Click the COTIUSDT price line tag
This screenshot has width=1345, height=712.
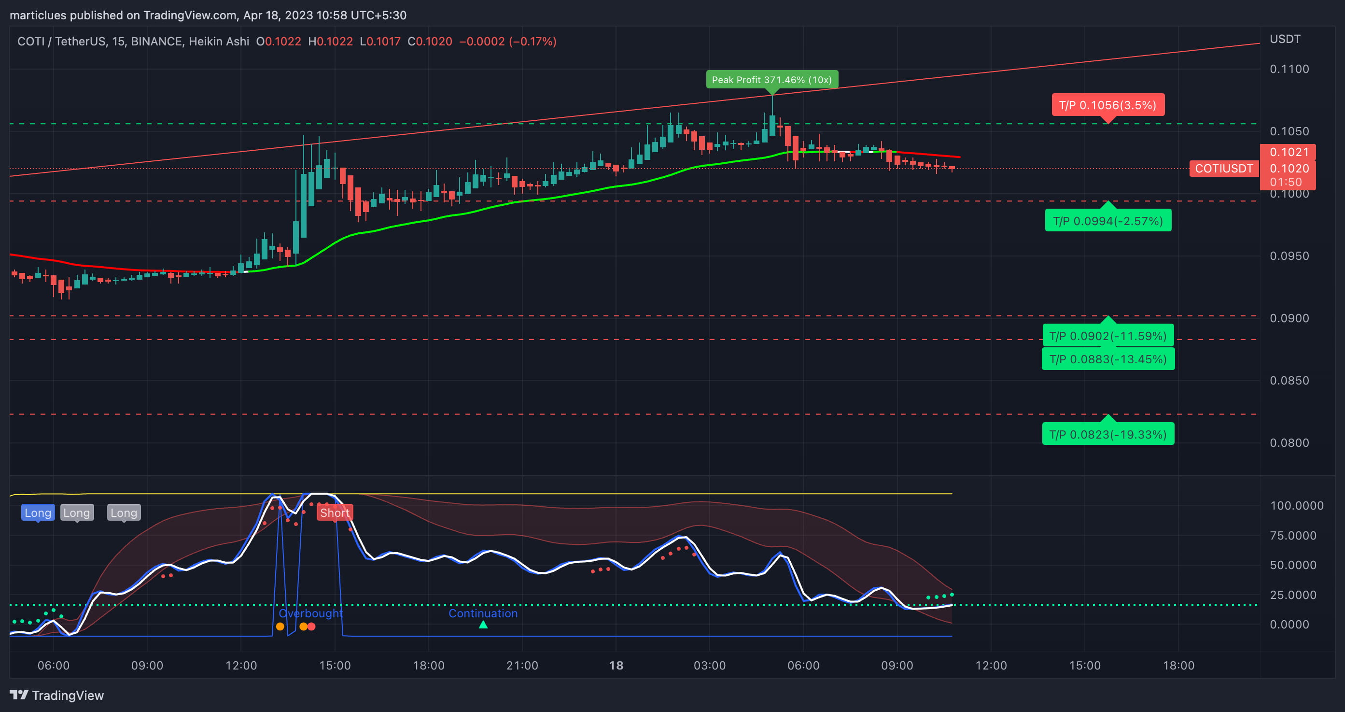click(1224, 168)
